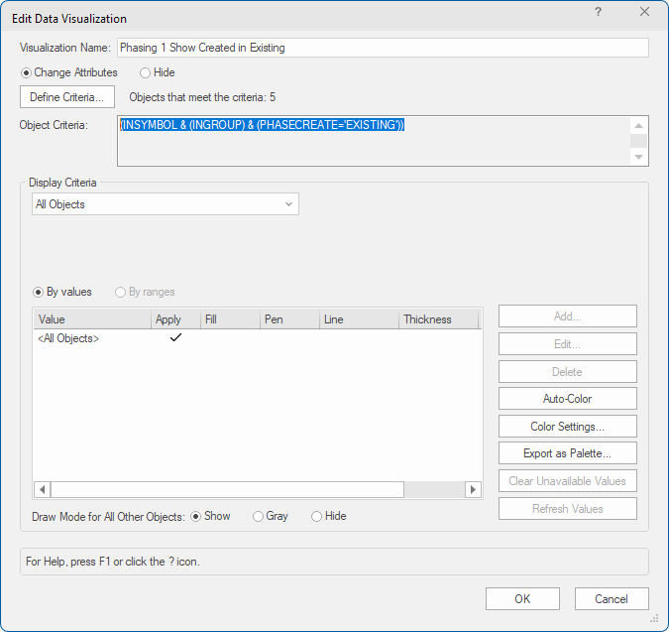This screenshot has height=632, width=669.
Task: Click the ? help icon in title bar
Action: (598, 12)
